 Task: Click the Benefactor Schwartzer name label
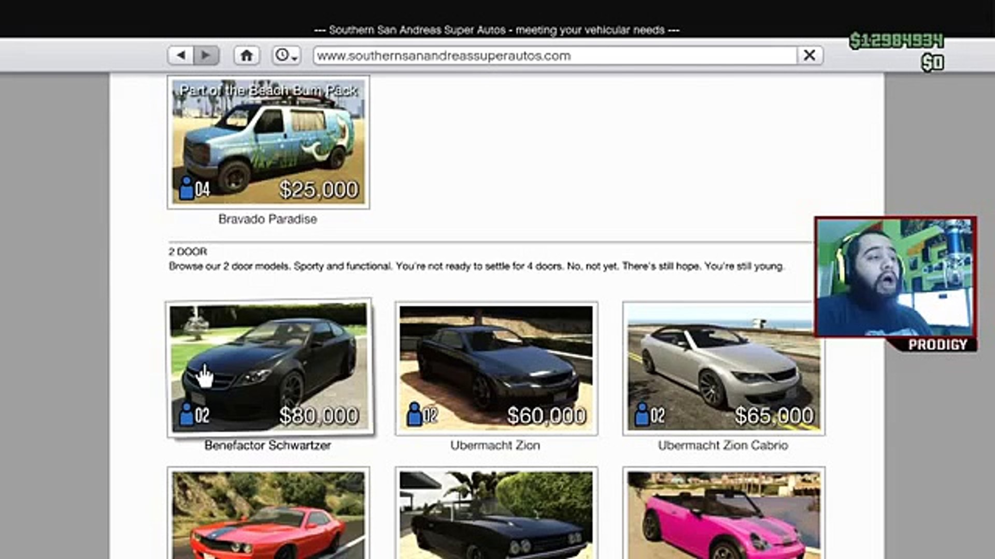click(267, 445)
